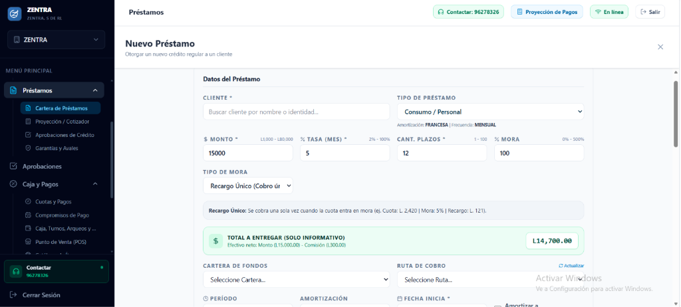Click the sidebar Contactar headset card

57,271
